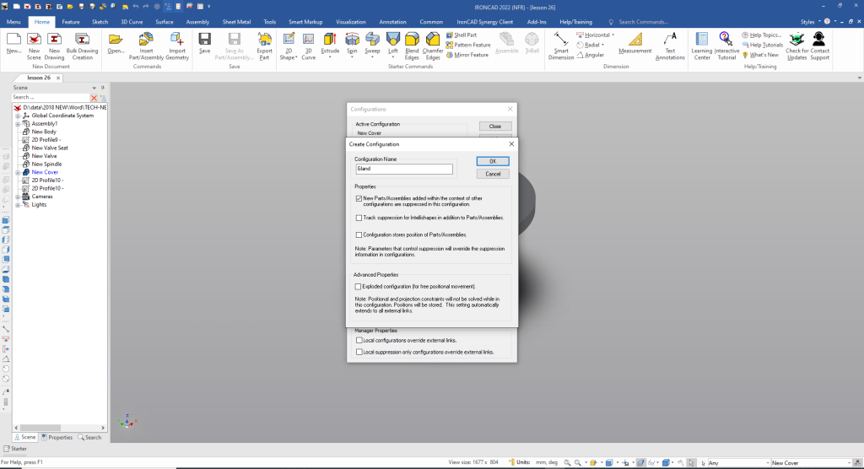
Task: Uncheck New Parts/Assemblies suppressed checkbox
Action: pos(359,198)
